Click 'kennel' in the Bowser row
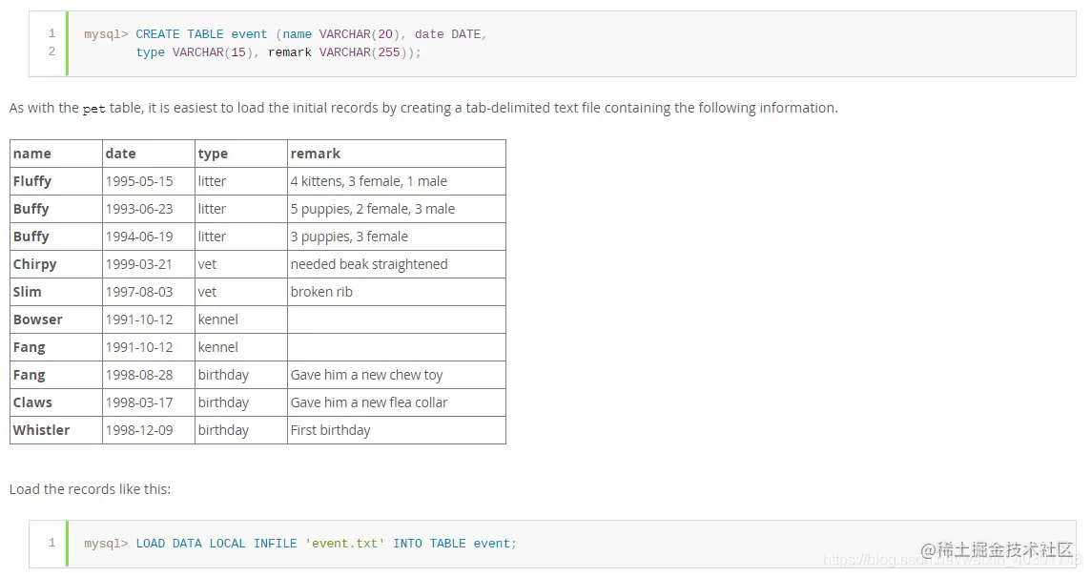The width and height of the screenshot is (1091, 577). tap(217, 319)
